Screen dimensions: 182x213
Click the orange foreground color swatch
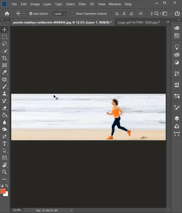pos(3,191)
